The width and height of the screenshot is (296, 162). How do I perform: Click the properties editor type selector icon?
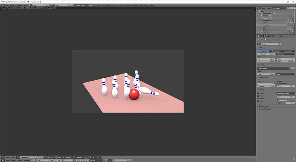[x=259, y=36]
